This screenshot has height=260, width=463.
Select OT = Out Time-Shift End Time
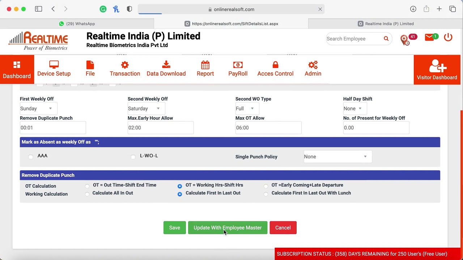click(87, 186)
